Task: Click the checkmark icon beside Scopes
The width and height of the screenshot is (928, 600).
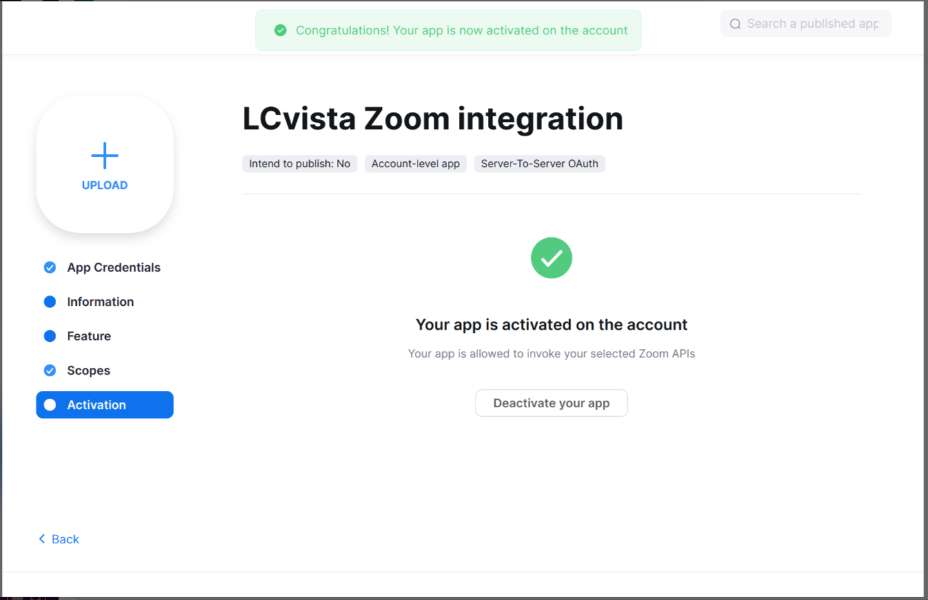Action: [x=50, y=370]
